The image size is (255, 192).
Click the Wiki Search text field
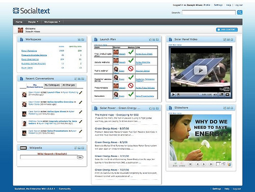click(x=48, y=157)
